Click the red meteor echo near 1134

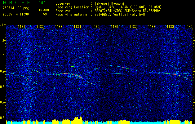click(x=78, y=76)
